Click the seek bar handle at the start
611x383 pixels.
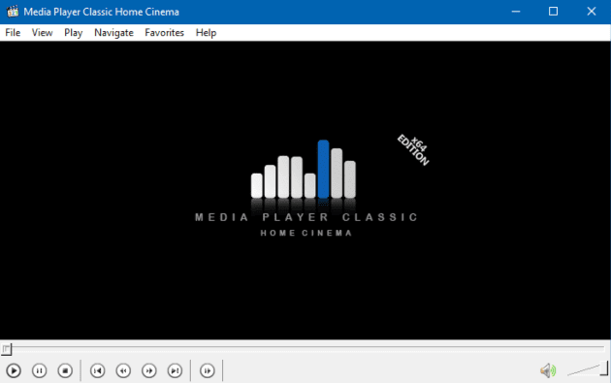point(6,349)
